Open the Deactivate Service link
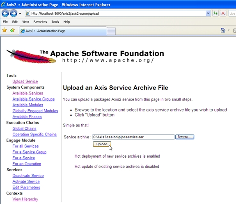 coord(28,176)
